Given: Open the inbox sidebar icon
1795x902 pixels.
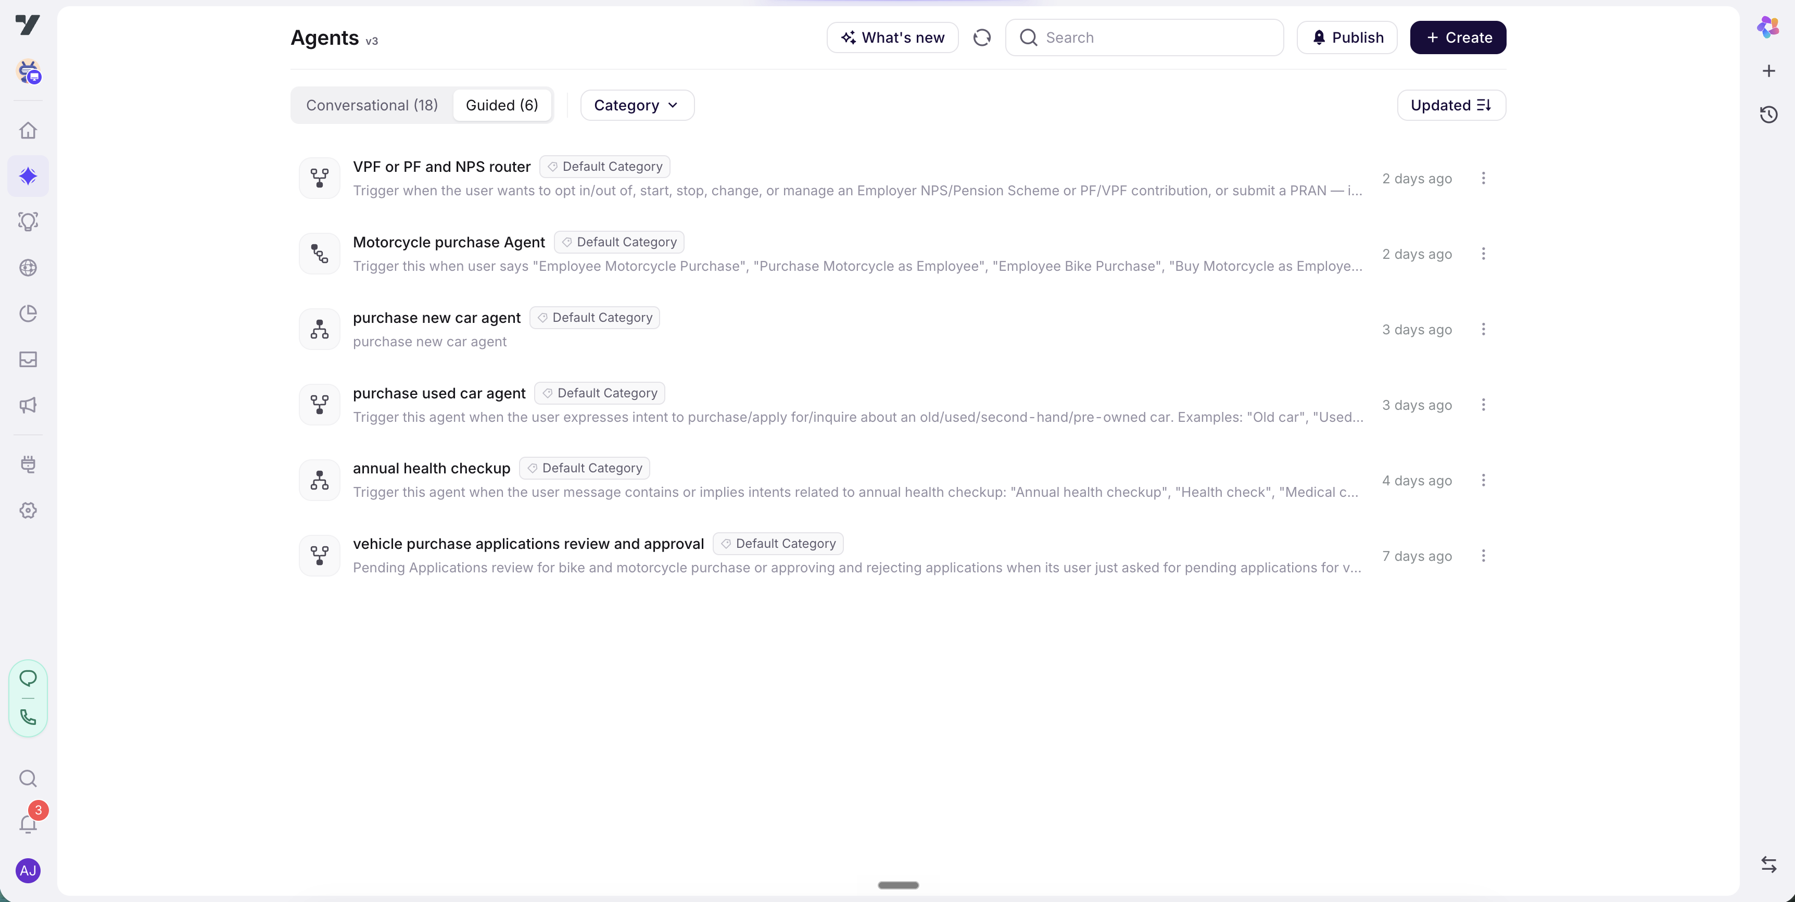Looking at the screenshot, I should point(28,360).
